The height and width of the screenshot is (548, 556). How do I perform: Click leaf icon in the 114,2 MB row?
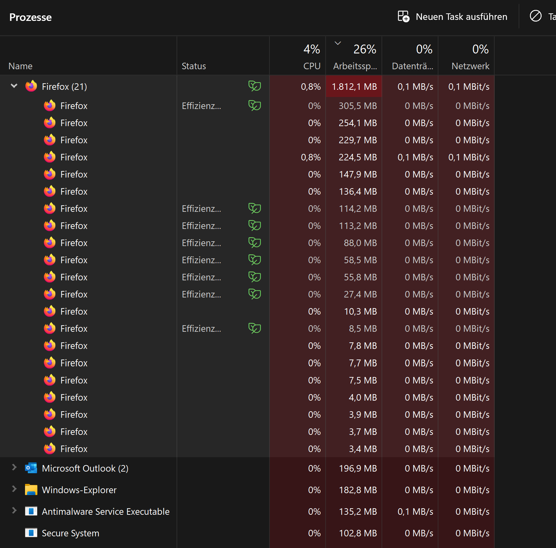[x=255, y=208]
